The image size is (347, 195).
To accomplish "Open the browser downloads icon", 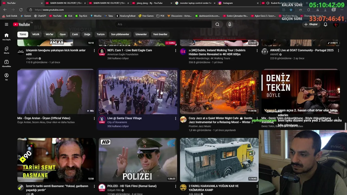I will 325,10.
